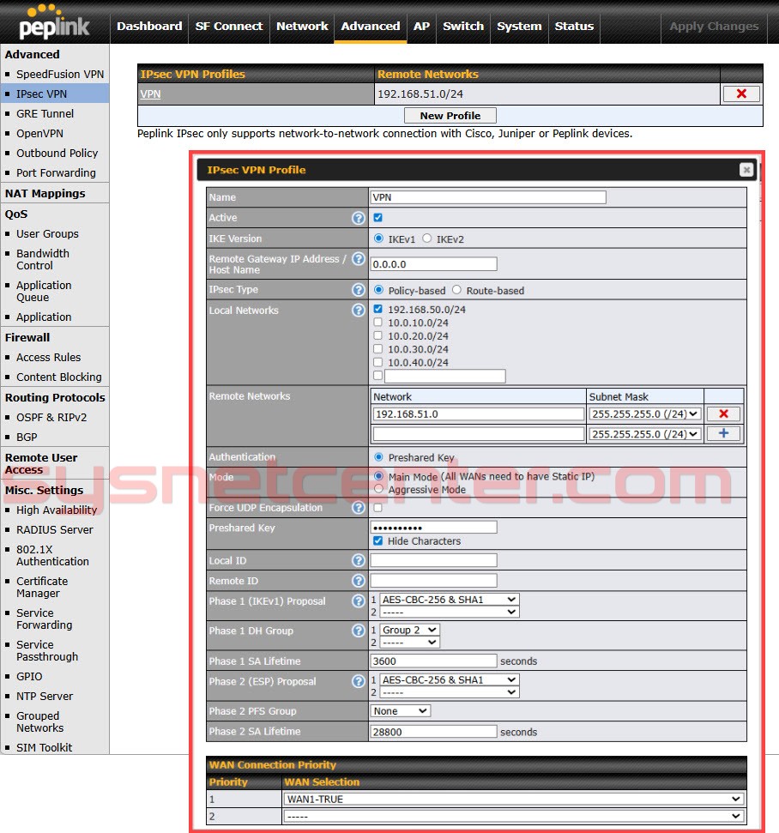The image size is (779, 833).
Task: Open WAN priority 2 selection dropdown
Action: (x=513, y=816)
